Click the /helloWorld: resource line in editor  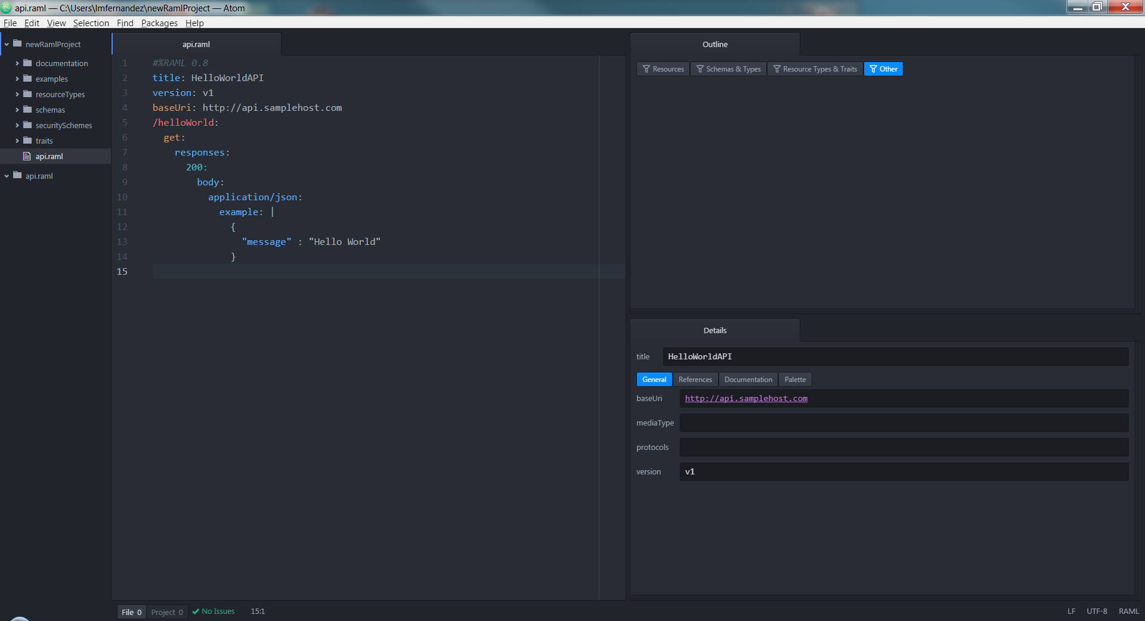(185, 122)
